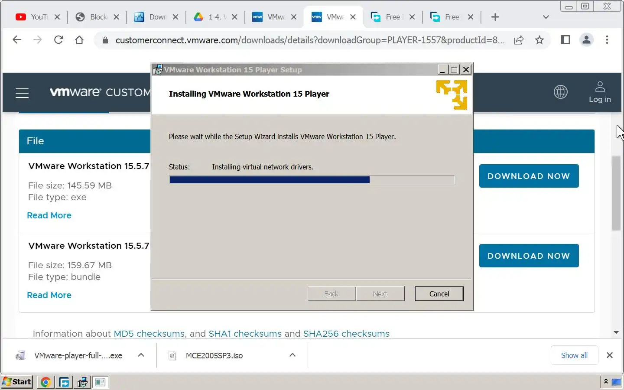
Task: Close the downloads bar
Action: click(x=610, y=355)
